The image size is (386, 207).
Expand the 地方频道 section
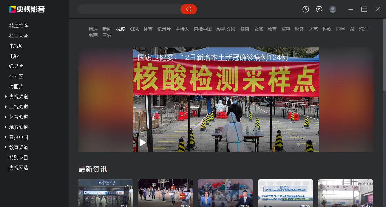coord(6,127)
